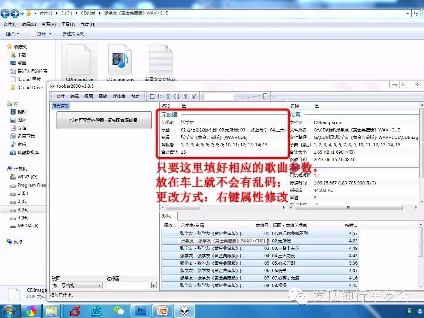Click the red G application taskbar icon

(x=75, y=311)
